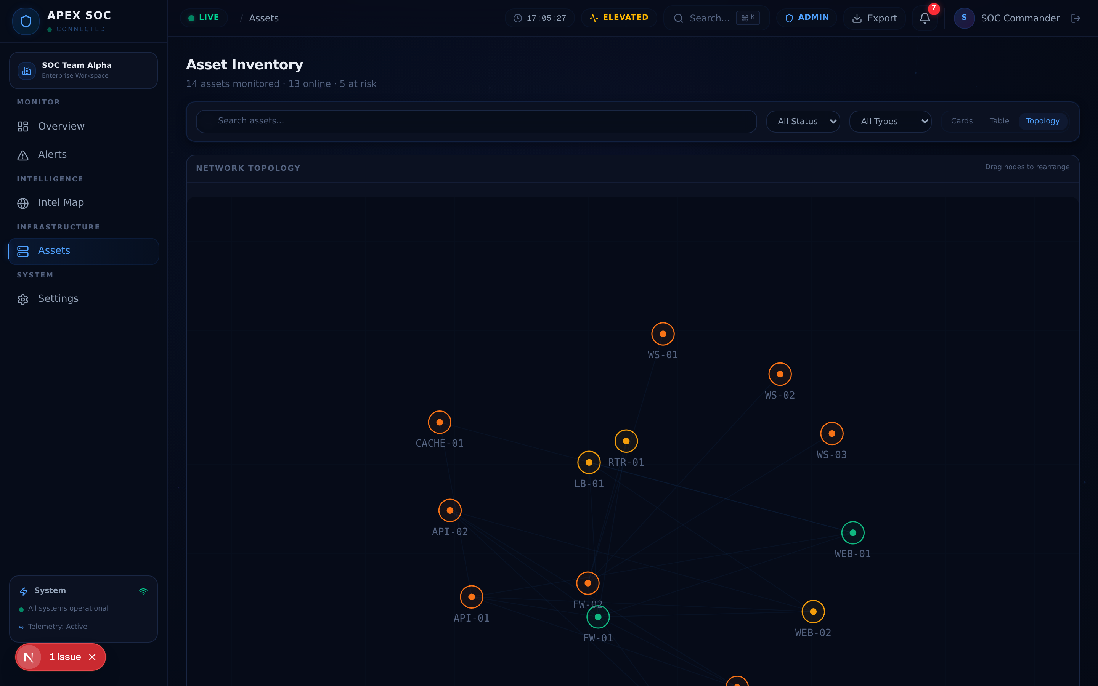The image size is (1098, 686).
Task: Click the Next.js N logo icon
Action: (29, 657)
